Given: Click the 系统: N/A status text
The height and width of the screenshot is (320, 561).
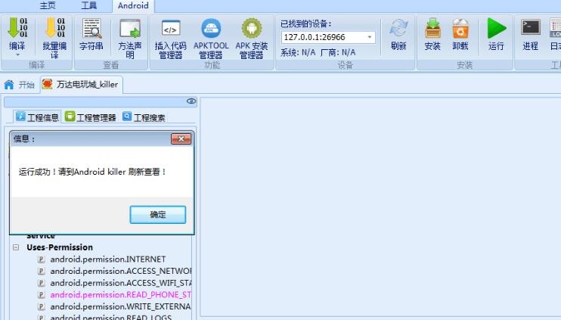Looking at the screenshot, I should pyautogui.click(x=298, y=53).
